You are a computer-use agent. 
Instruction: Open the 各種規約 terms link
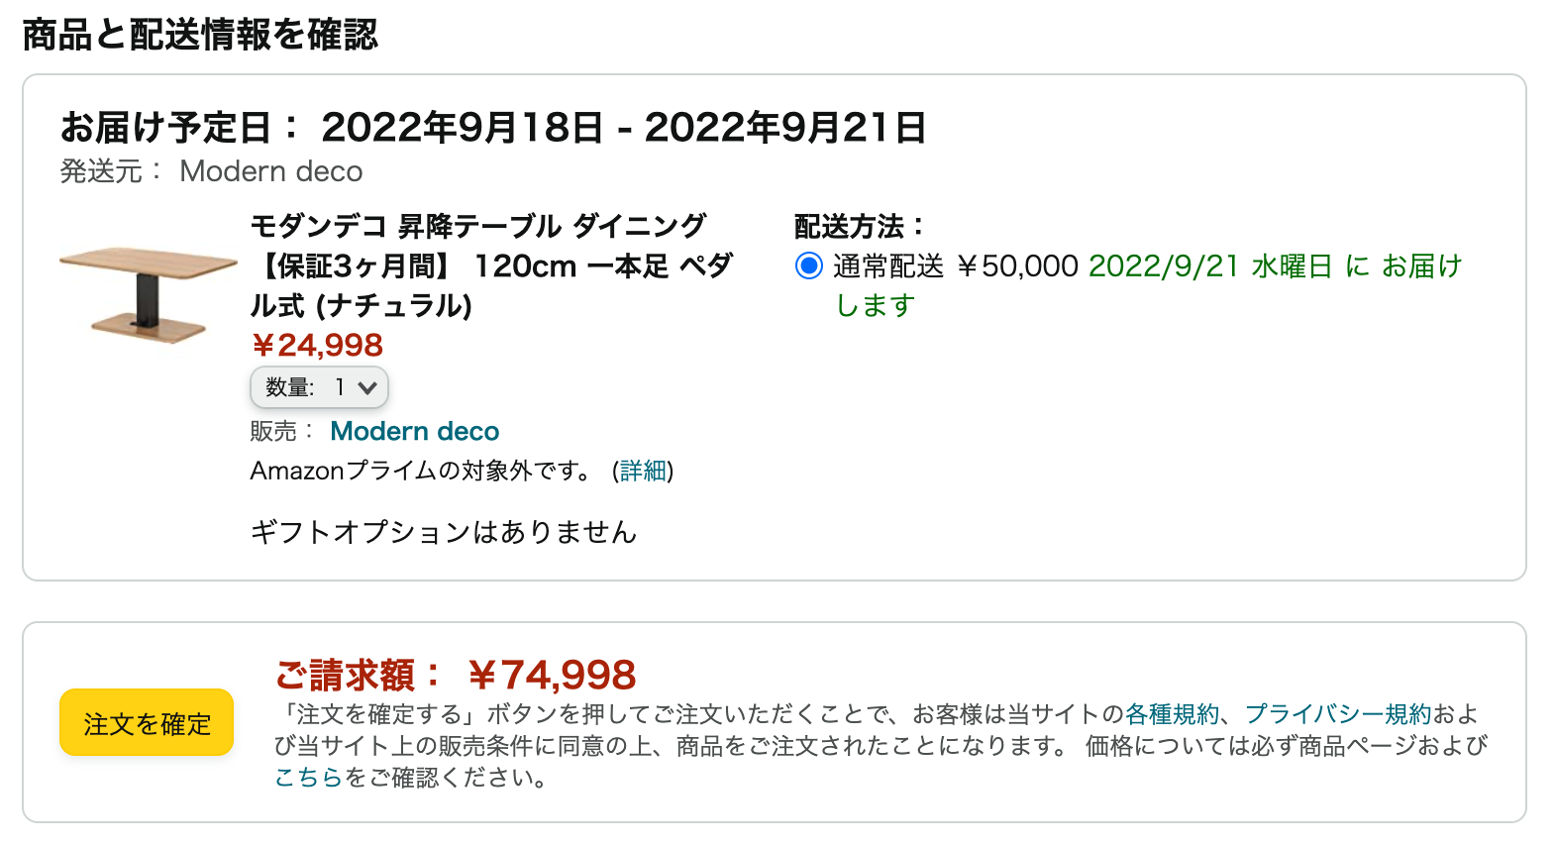pyautogui.click(x=1172, y=714)
